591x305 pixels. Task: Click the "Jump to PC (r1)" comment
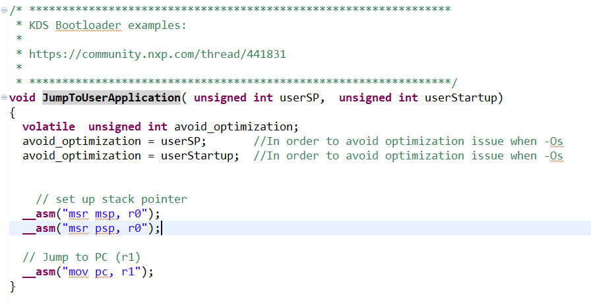click(82, 257)
